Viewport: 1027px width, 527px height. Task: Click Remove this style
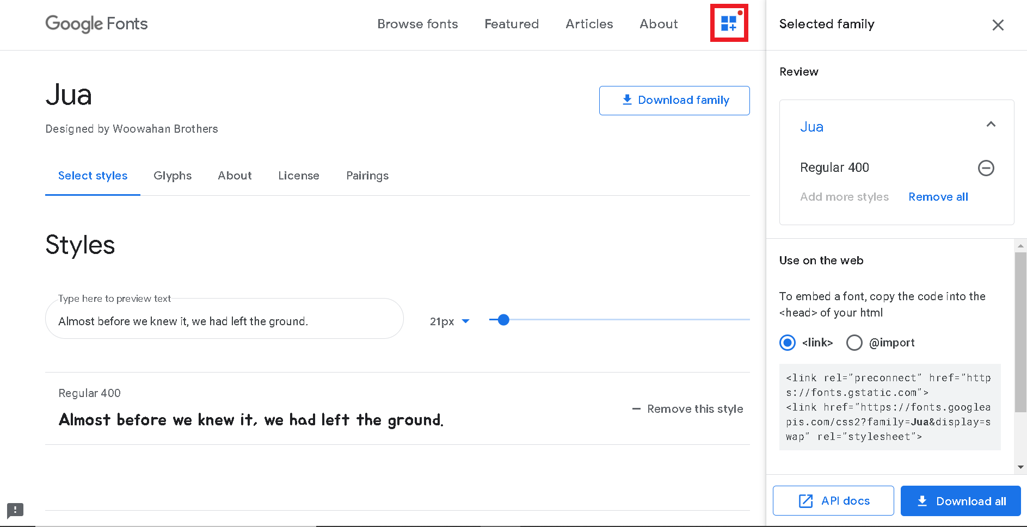point(687,409)
